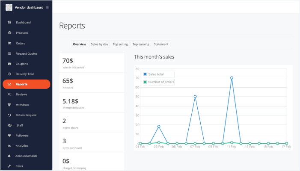Toggle the sidebar hamburger menu icon
This screenshot has height=171, width=300.
47,7
